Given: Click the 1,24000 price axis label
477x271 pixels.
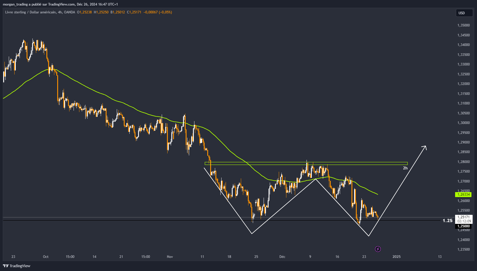Looking at the screenshot, I should tap(464, 240).
